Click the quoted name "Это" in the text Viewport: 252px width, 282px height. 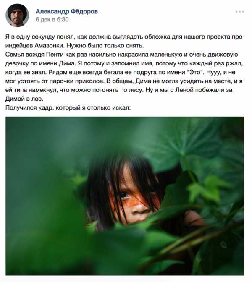(195, 72)
